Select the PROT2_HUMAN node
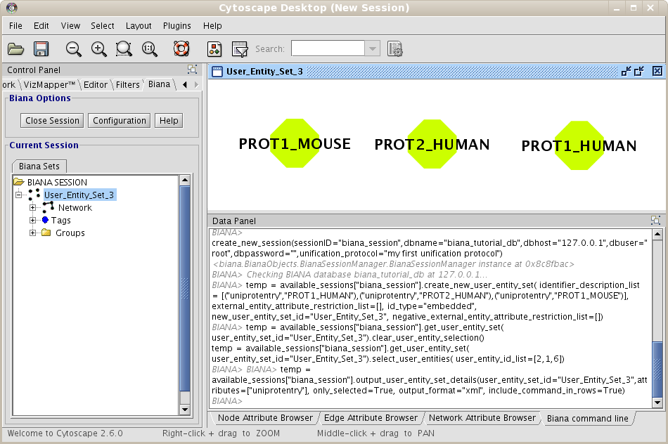The height and width of the screenshot is (444, 668). (x=430, y=145)
